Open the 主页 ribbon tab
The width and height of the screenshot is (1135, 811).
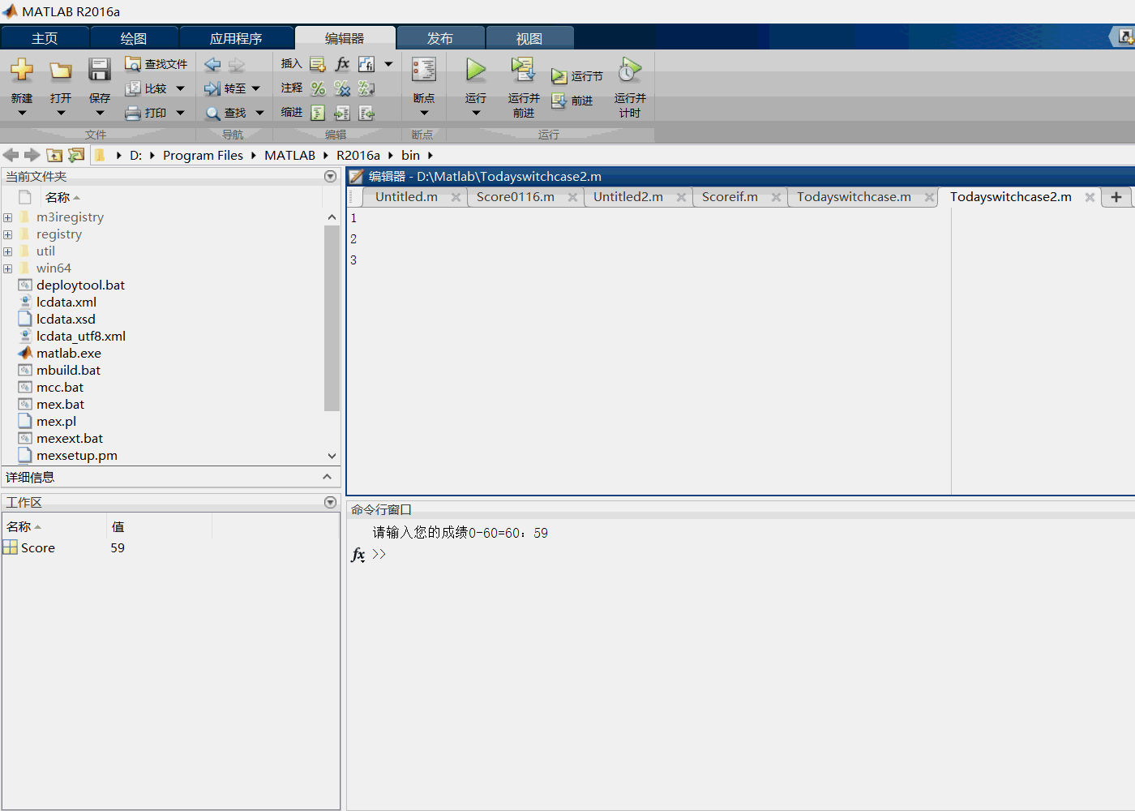coord(45,36)
